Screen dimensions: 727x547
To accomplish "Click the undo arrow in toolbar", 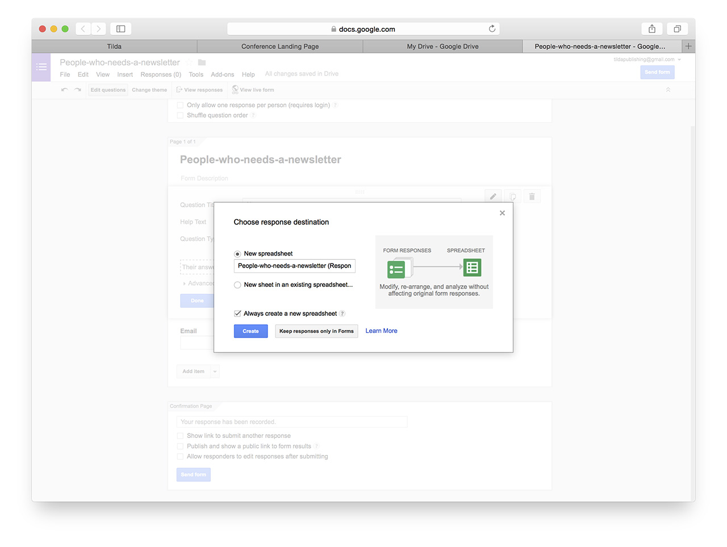I will point(64,90).
